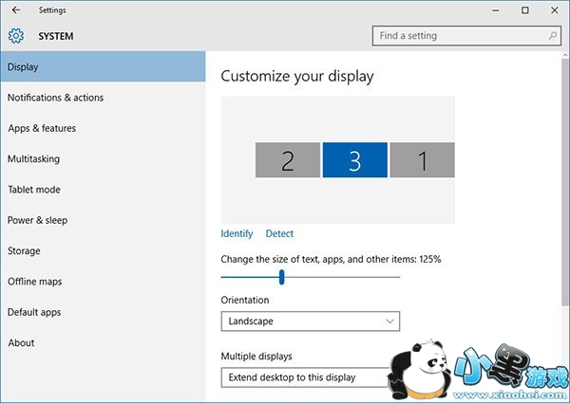Go to Multitasking settings
This screenshot has height=403, width=570.
coord(35,158)
